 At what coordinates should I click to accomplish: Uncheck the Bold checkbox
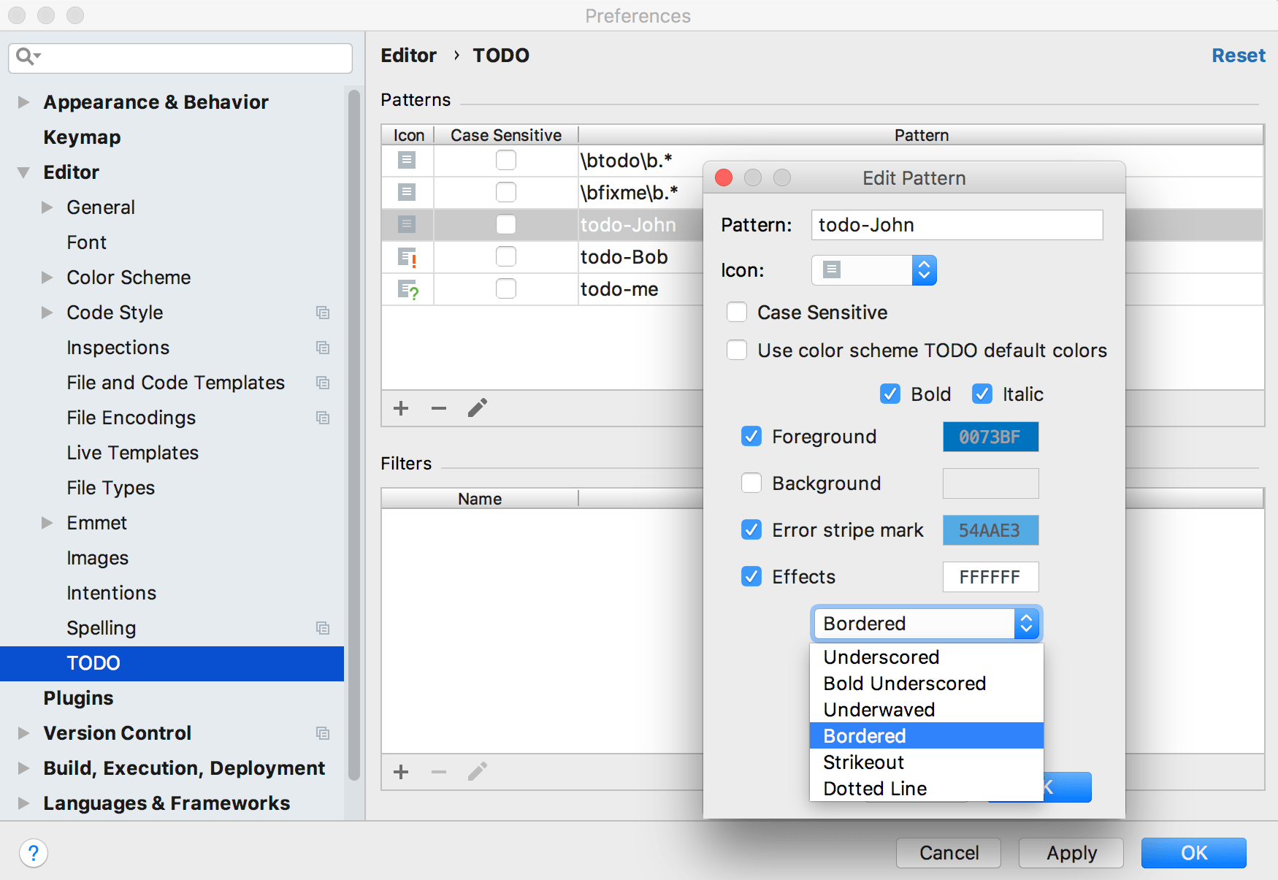pyautogui.click(x=889, y=394)
